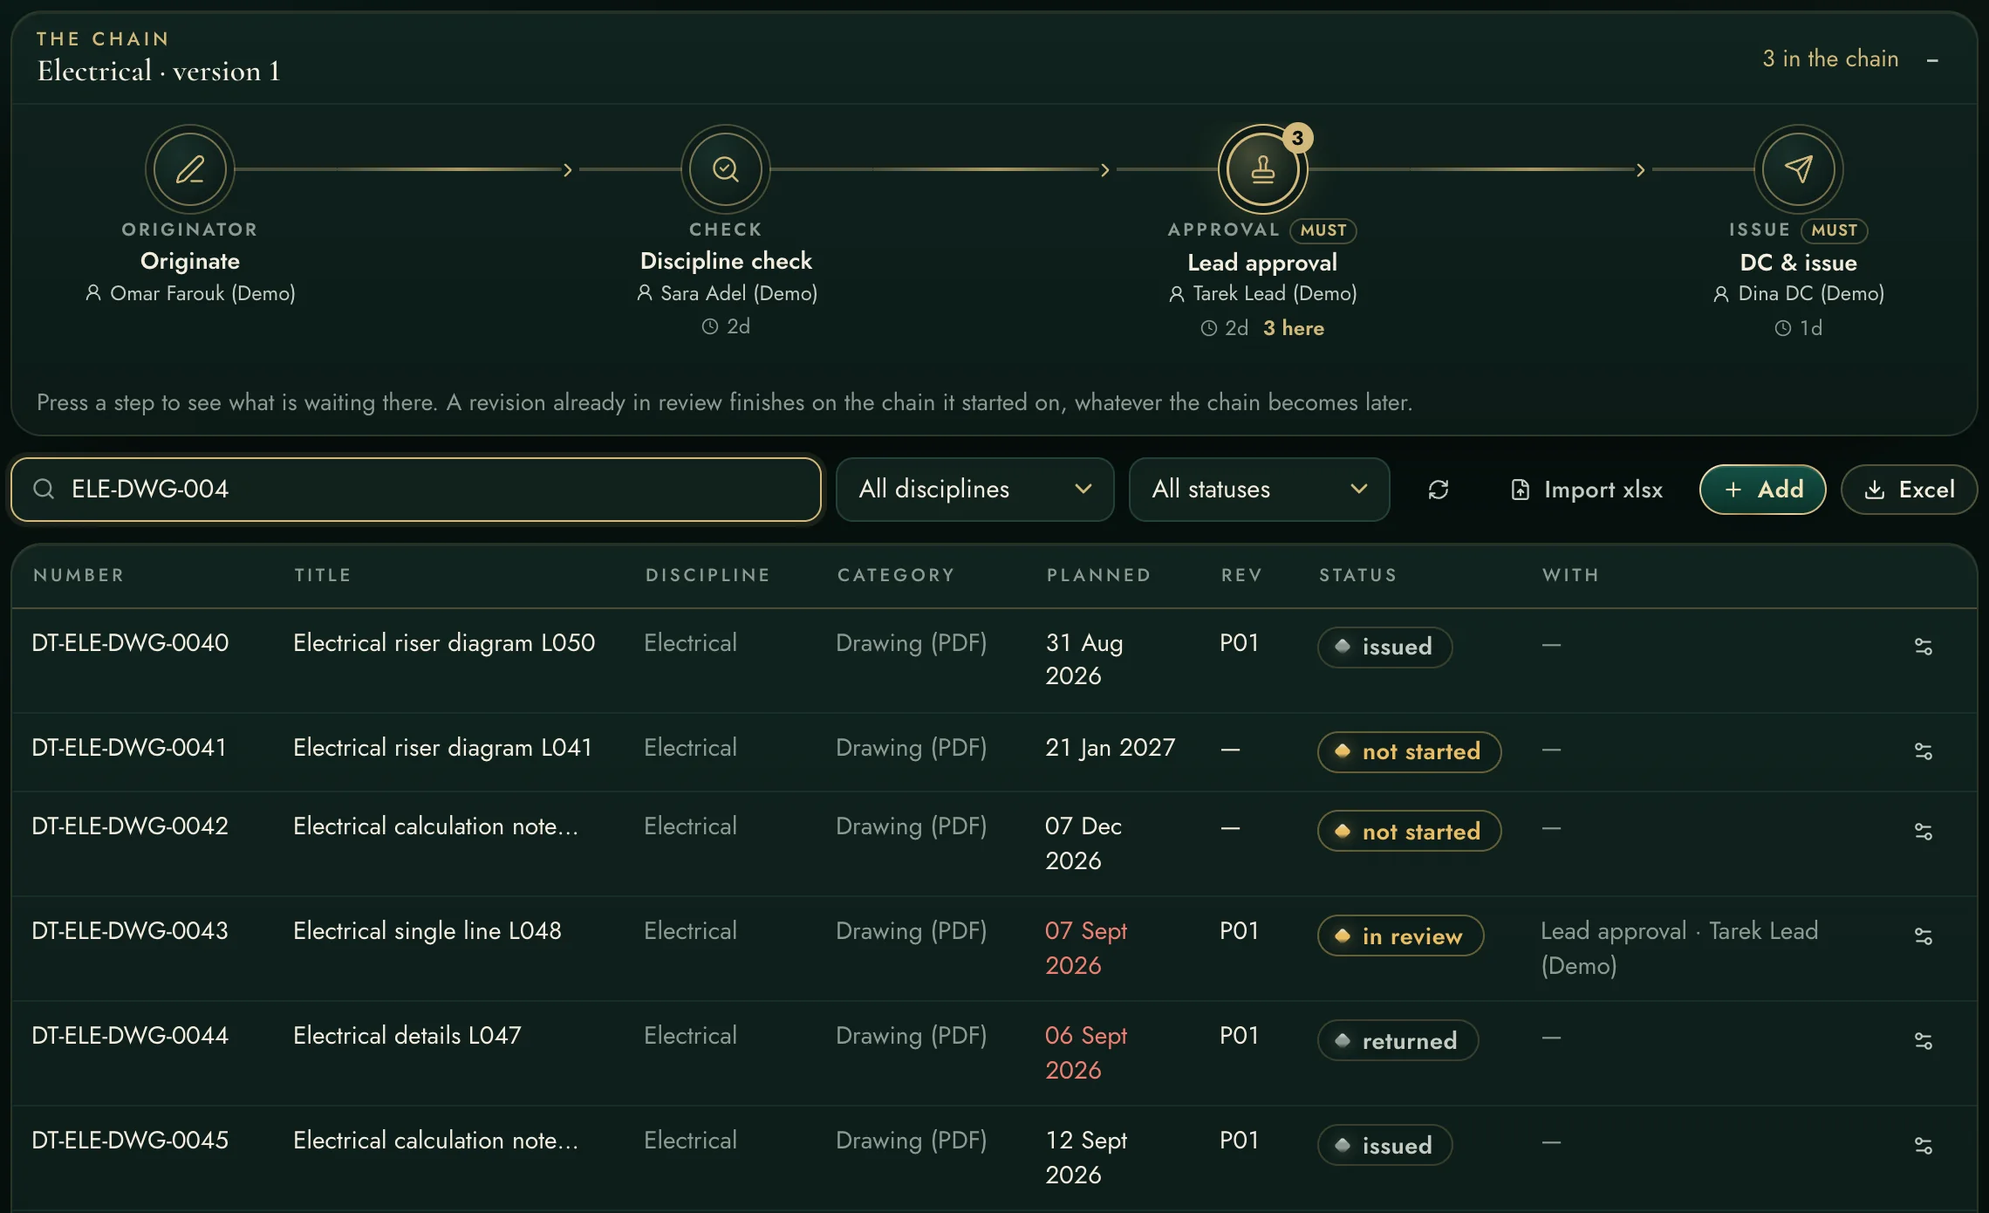Click Sara Adel (Demo) checker name
1989x1213 pixels.
click(x=739, y=294)
